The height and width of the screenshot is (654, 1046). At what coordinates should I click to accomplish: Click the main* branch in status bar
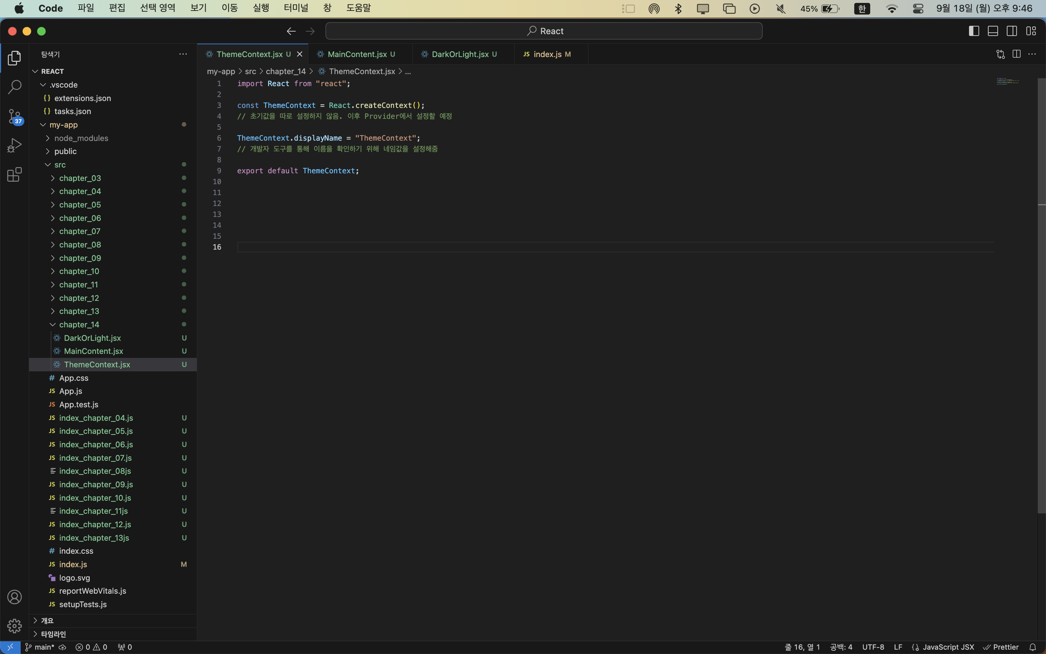(x=44, y=647)
